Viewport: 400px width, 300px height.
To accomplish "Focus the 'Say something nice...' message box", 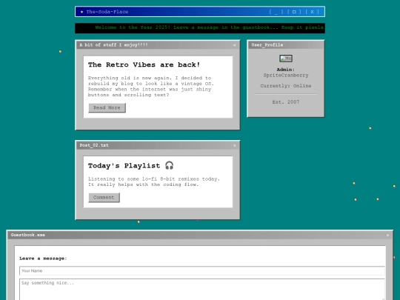I will (202, 290).
